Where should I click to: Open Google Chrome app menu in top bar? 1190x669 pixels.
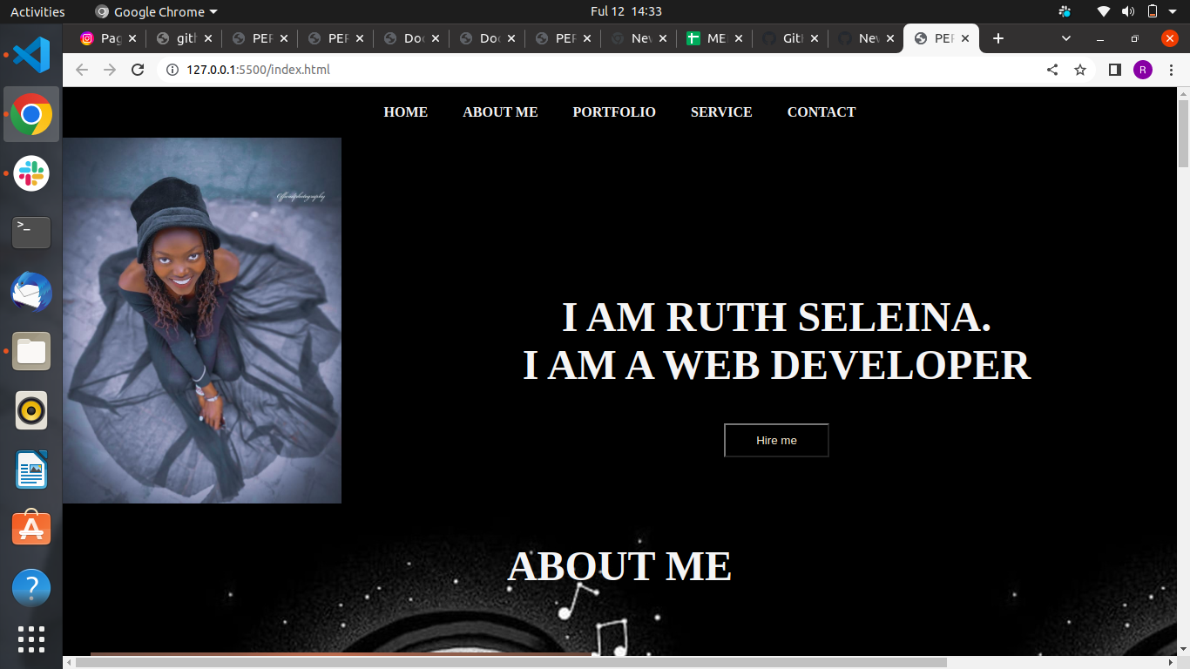click(156, 11)
